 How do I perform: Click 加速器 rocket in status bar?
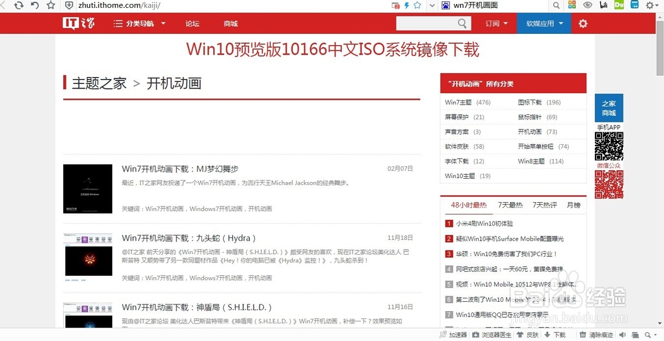(x=453, y=335)
